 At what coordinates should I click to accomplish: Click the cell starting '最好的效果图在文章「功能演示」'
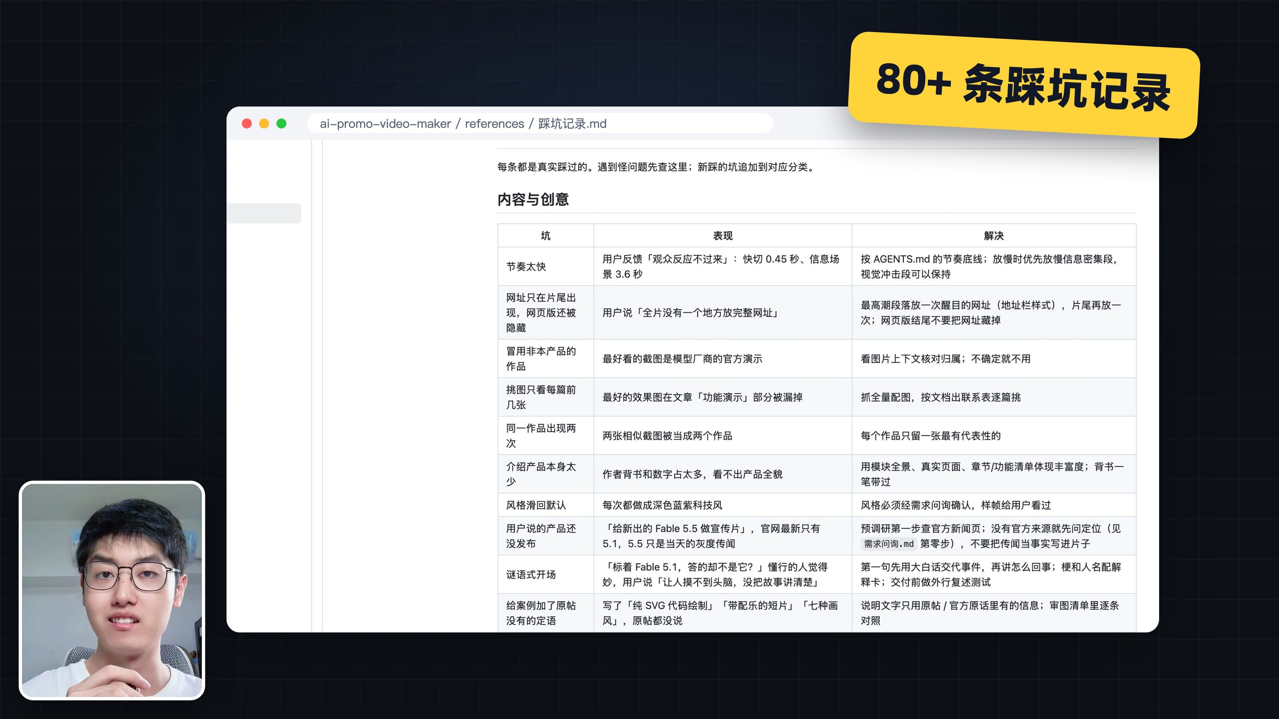tap(723, 397)
